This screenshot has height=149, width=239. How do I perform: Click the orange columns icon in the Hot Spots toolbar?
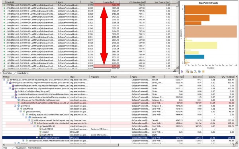pyautogui.click(x=203, y=72)
